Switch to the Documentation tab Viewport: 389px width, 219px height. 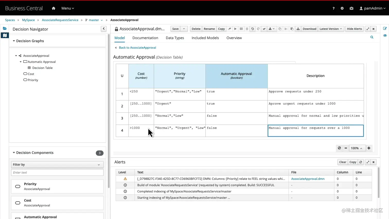(x=145, y=38)
